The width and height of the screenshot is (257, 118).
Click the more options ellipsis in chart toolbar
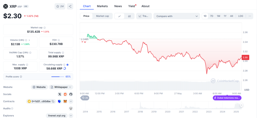coord(250,16)
